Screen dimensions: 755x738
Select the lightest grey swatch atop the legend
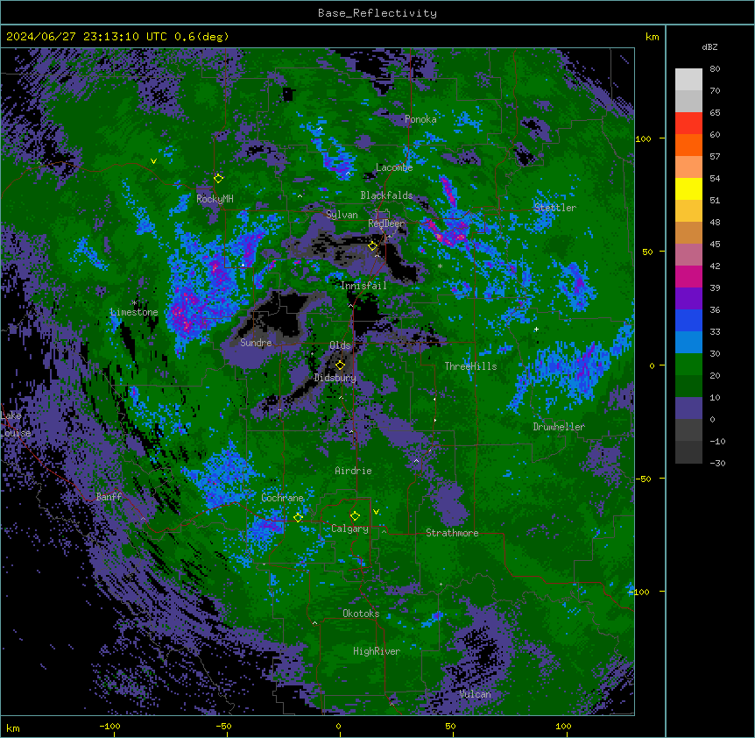pos(688,79)
